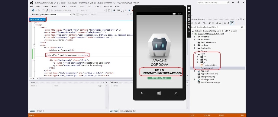Tap the phone emulator Search button
The height and width of the screenshot is (117, 278).
176,93
